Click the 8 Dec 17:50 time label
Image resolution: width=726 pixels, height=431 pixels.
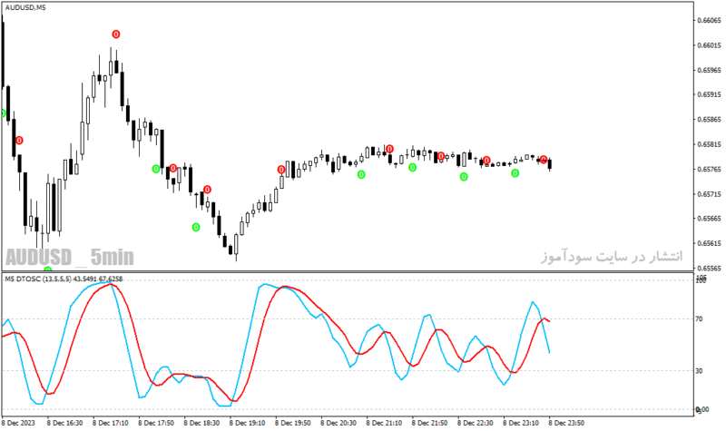click(x=156, y=423)
